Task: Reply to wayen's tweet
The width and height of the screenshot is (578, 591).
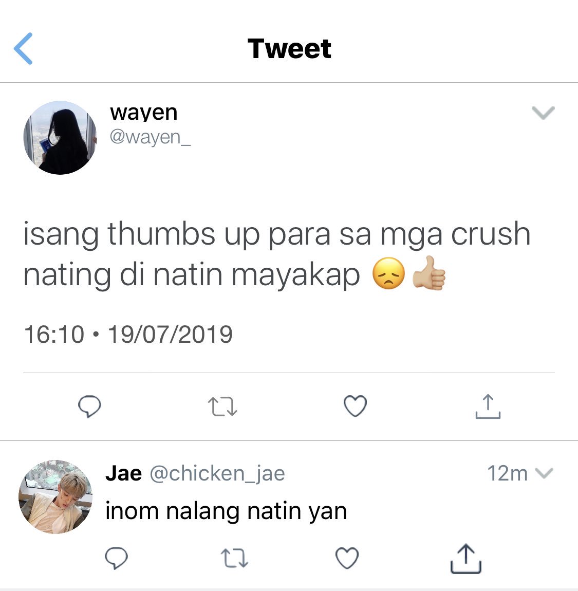Action: (90, 407)
